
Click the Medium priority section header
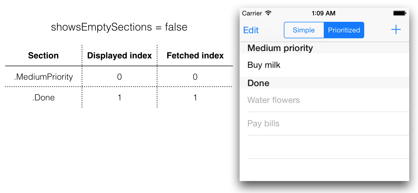pos(324,48)
